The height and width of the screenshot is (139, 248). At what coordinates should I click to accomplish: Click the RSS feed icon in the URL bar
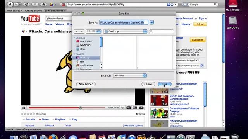(169, 5)
